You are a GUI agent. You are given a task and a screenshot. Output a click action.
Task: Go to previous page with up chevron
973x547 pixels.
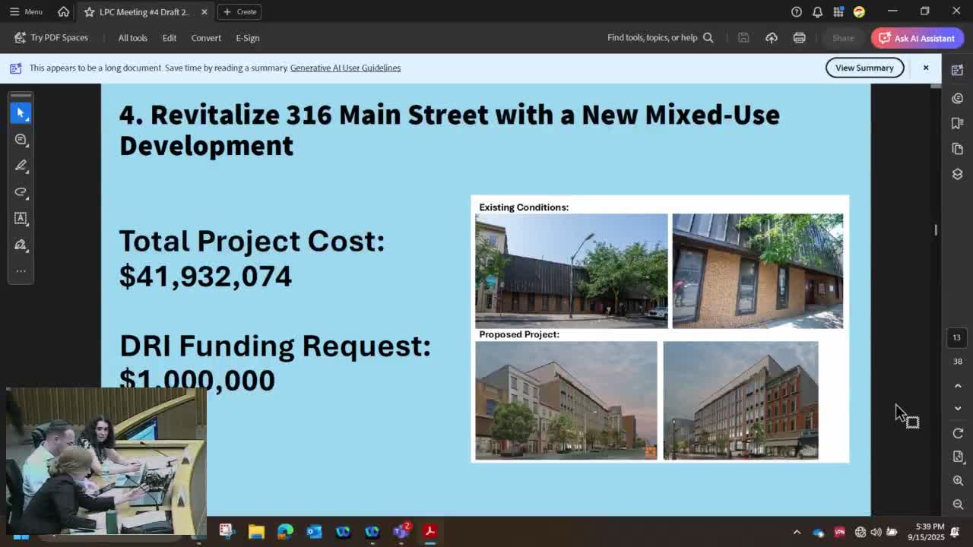pyautogui.click(x=958, y=386)
